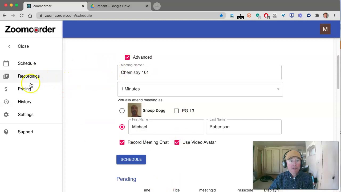Image resolution: width=341 pixels, height=192 pixels.
Task: Select the custom name radio button
Action: point(122,127)
